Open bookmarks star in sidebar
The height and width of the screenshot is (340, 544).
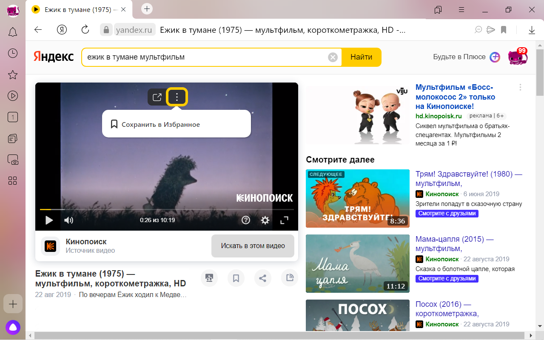[13, 75]
